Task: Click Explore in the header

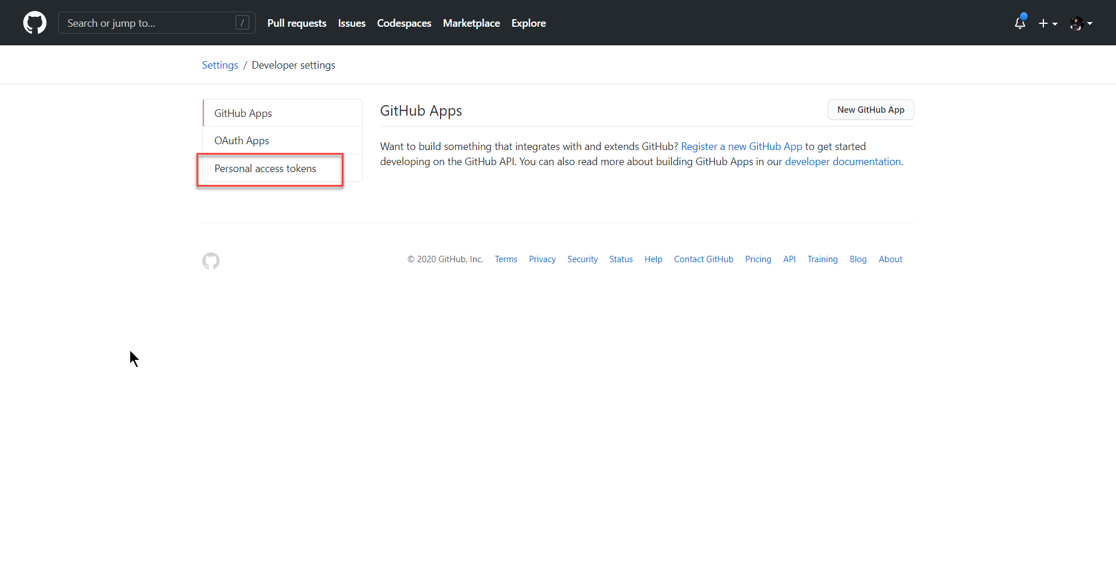Action: 528,23
